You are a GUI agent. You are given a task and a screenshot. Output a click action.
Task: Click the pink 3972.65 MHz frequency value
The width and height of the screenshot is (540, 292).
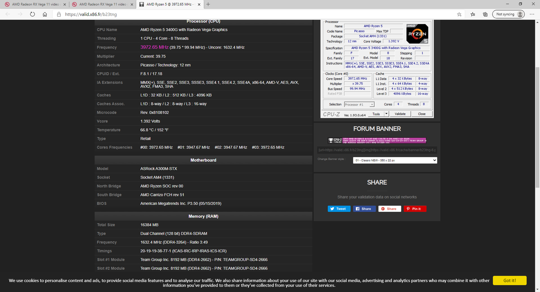pyautogui.click(x=154, y=47)
